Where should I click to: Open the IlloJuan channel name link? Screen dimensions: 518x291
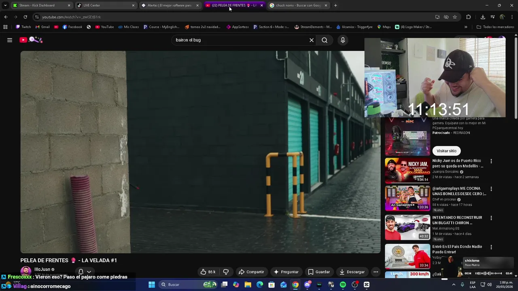pyautogui.click(x=42, y=270)
